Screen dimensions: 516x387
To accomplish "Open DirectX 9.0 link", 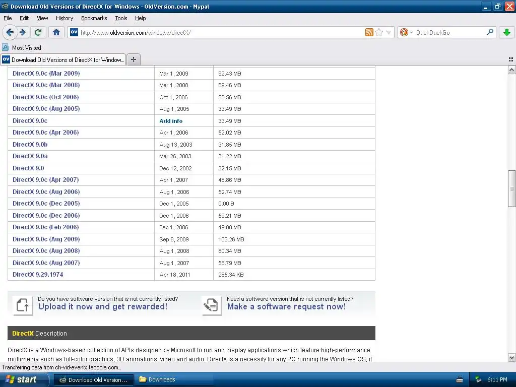I will 28,168.
